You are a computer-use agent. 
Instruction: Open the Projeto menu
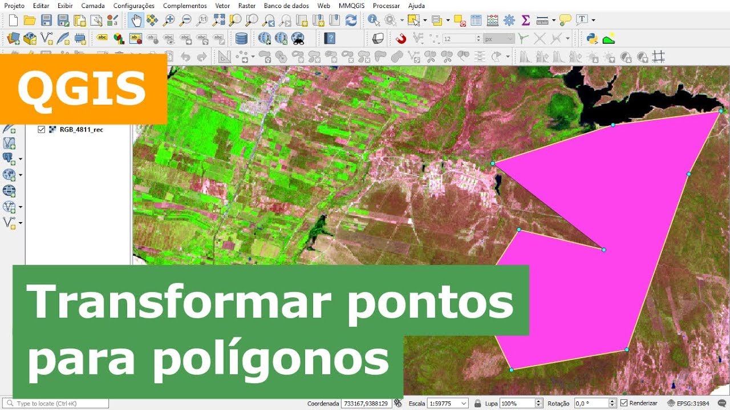click(x=15, y=6)
